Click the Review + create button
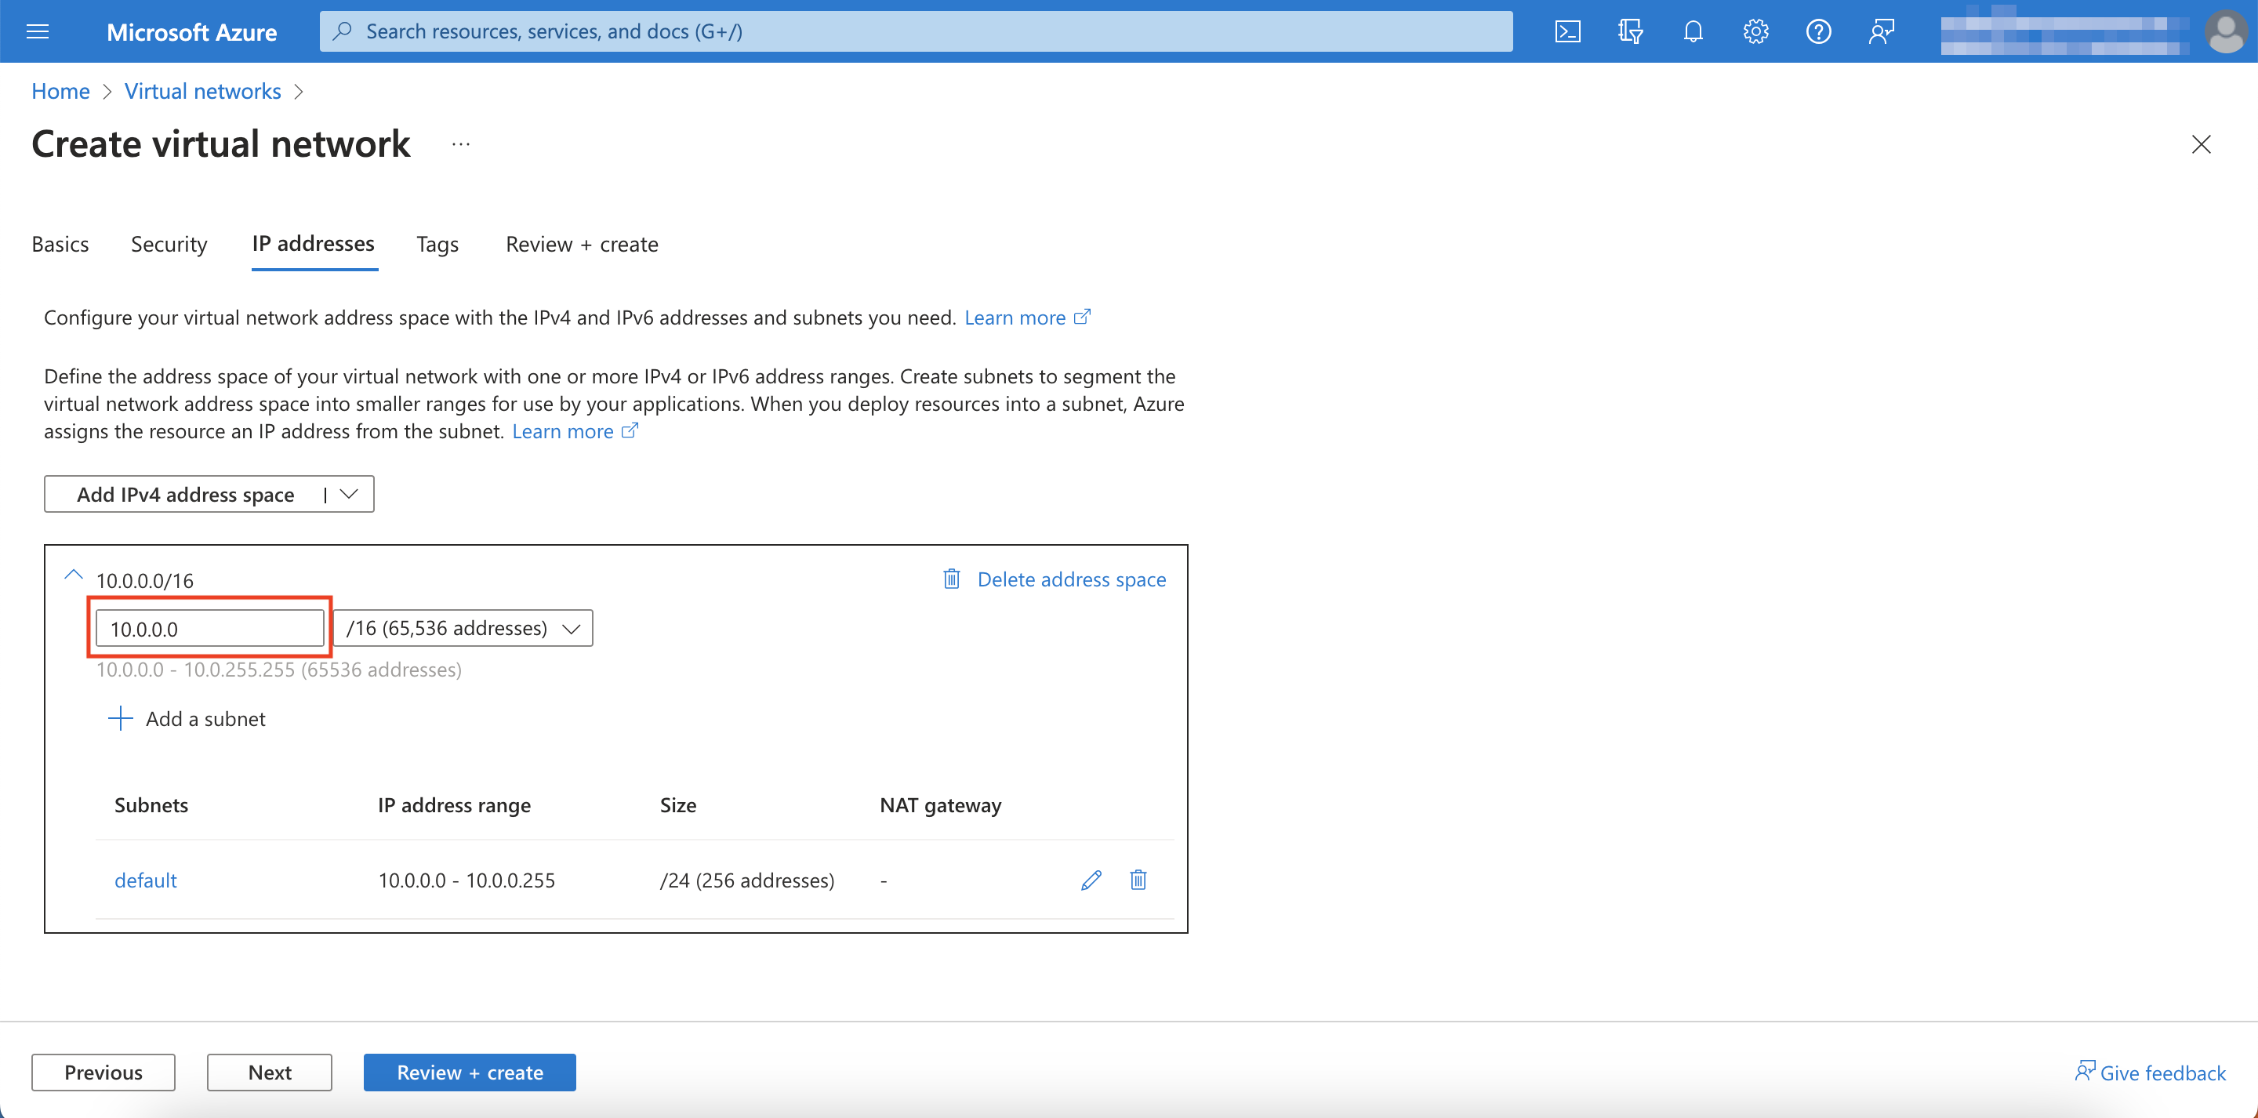This screenshot has height=1118, width=2258. pos(469,1072)
